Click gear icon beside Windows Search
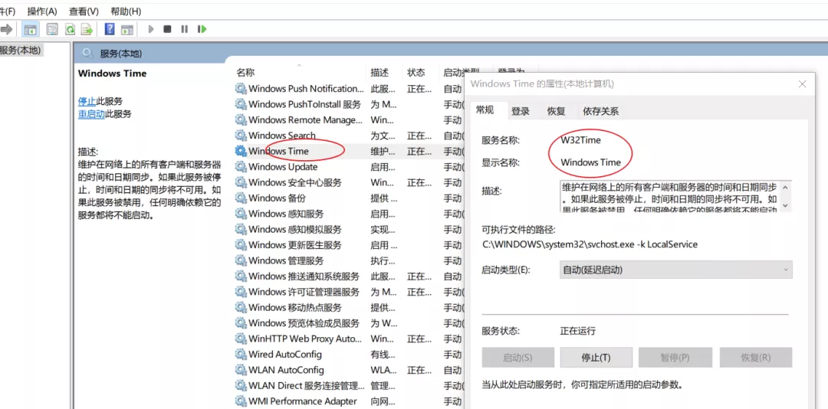 pos(241,136)
